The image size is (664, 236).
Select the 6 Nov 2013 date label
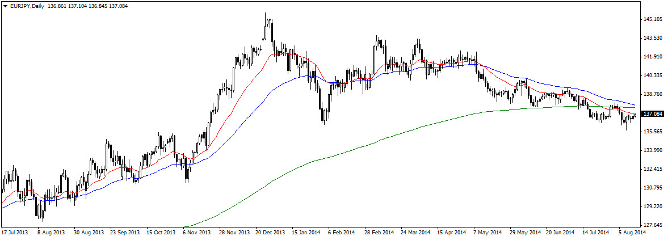point(197,232)
